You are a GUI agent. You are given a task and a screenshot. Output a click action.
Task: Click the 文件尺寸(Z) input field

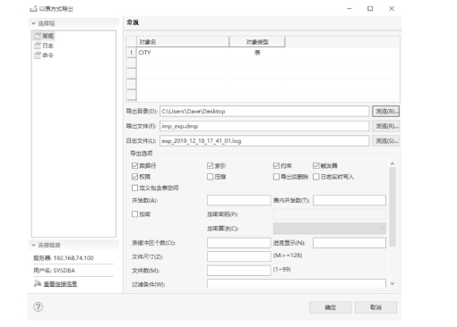(239, 256)
